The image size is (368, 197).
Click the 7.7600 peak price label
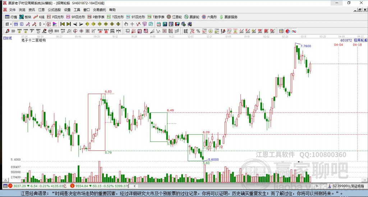pos(305,46)
